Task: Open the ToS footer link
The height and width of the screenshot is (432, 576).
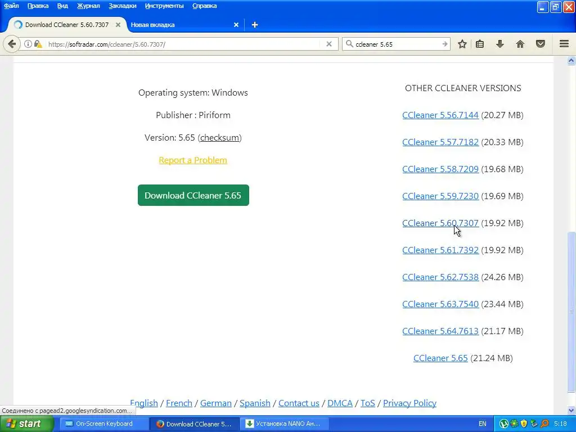Action: tap(367, 403)
